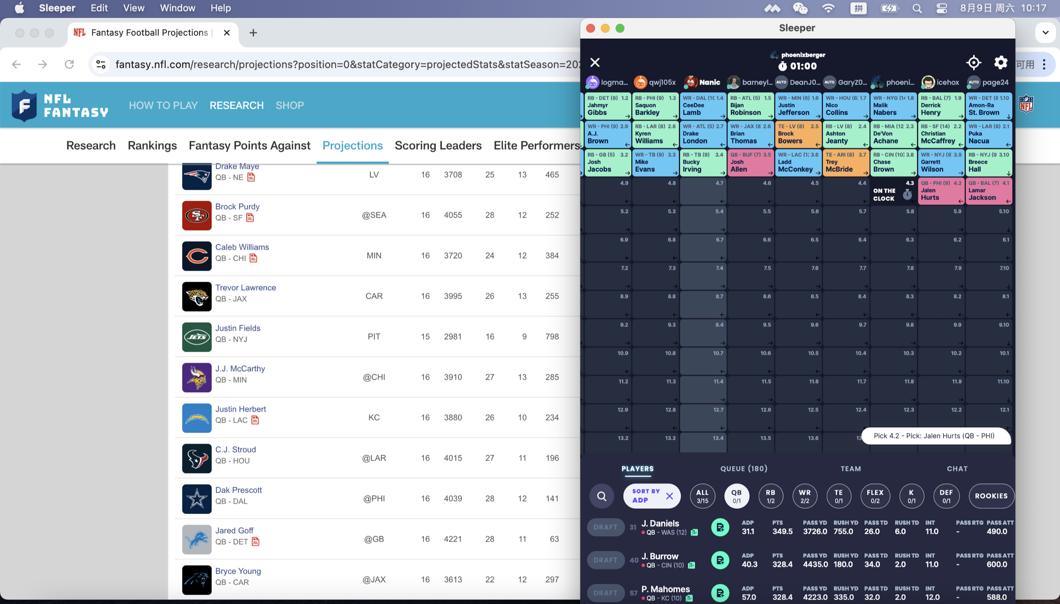Open Sleeper draft settings gear

pyautogui.click(x=1000, y=62)
